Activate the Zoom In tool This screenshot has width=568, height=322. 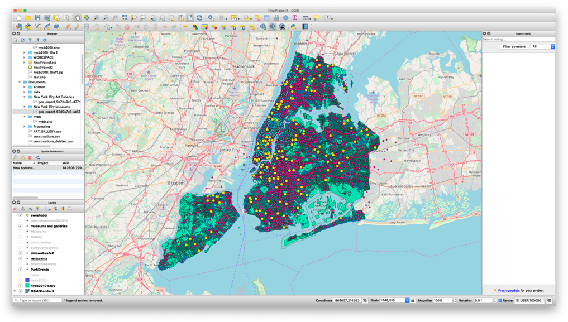click(96, 18)
